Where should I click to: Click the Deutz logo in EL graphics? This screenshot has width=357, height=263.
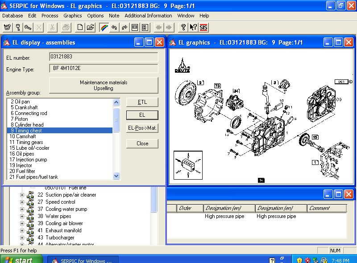(x=182, y=66)
